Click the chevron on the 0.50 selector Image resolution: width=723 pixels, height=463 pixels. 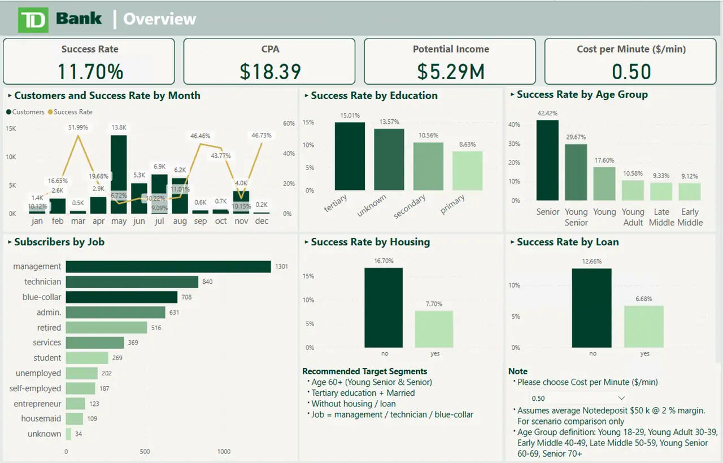click(x=621, y=398)
